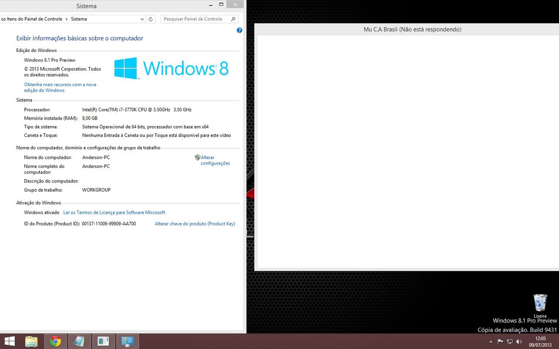This screenshot has width=559, height=349.
Task: Open the network tray icon
Action: pyautogui.click(x=510, y=342)
